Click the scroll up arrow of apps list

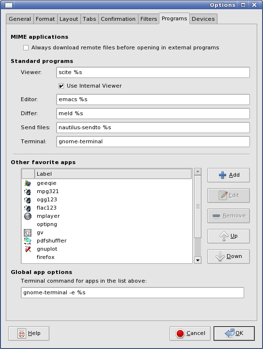click(x=198, y=172)
